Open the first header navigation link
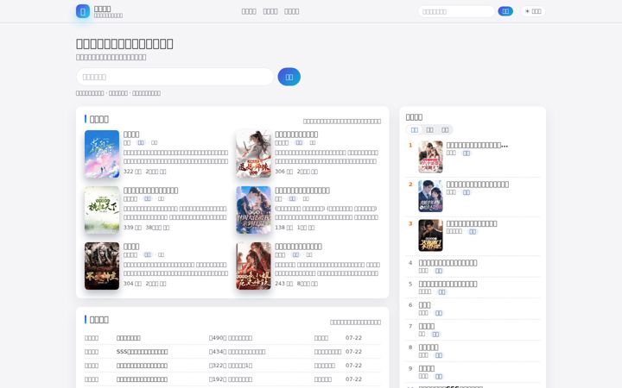 tap(249, 11)
